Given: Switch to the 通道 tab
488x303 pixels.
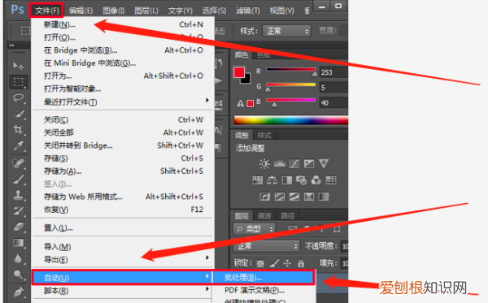Looking at the screenshot, I should tap(264, 215).
